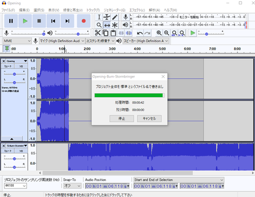Close the Opening-Burn-Stormbringer export dialog
Viewport: 255px width, 197px height.
tap(163, 76)
